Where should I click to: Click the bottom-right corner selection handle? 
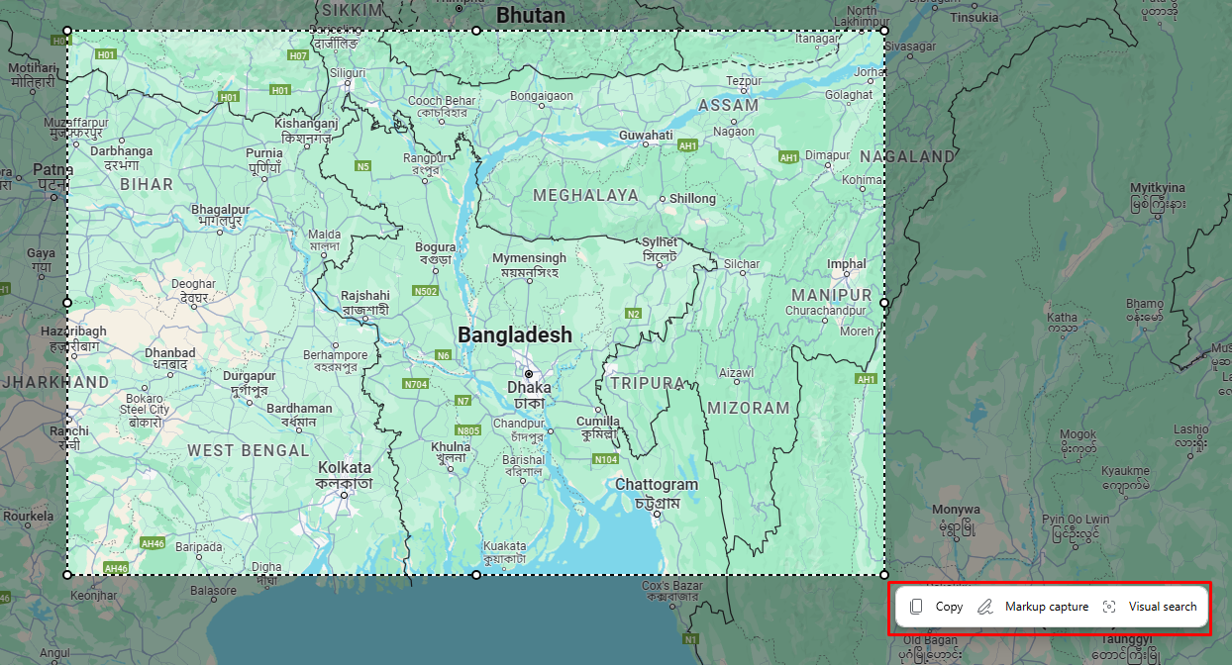(882, 573)
